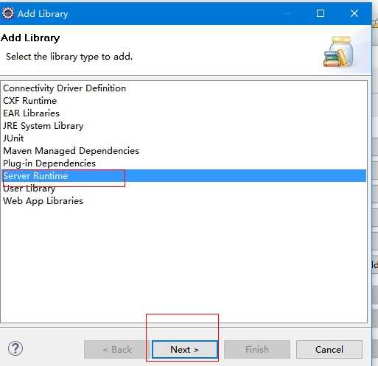Select User Library from the list
378x366 pixels.
[x=29, y=189]
